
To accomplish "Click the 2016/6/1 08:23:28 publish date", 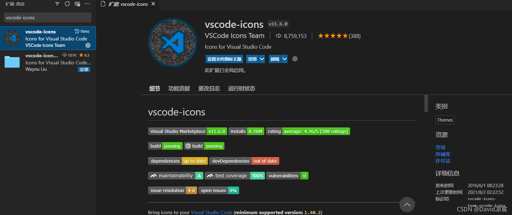I will 485,185.
